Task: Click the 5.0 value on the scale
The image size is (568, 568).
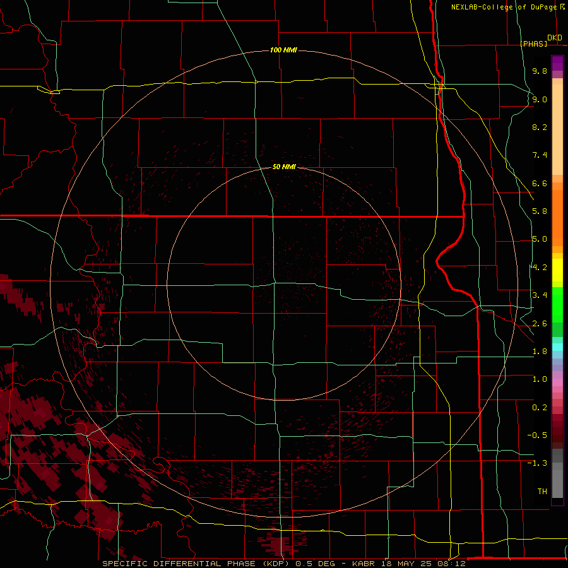Action: coord(540,239)
